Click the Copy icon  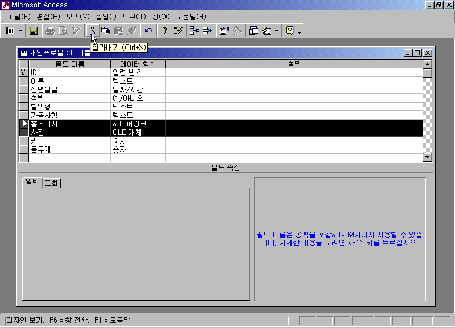[106, 31]
